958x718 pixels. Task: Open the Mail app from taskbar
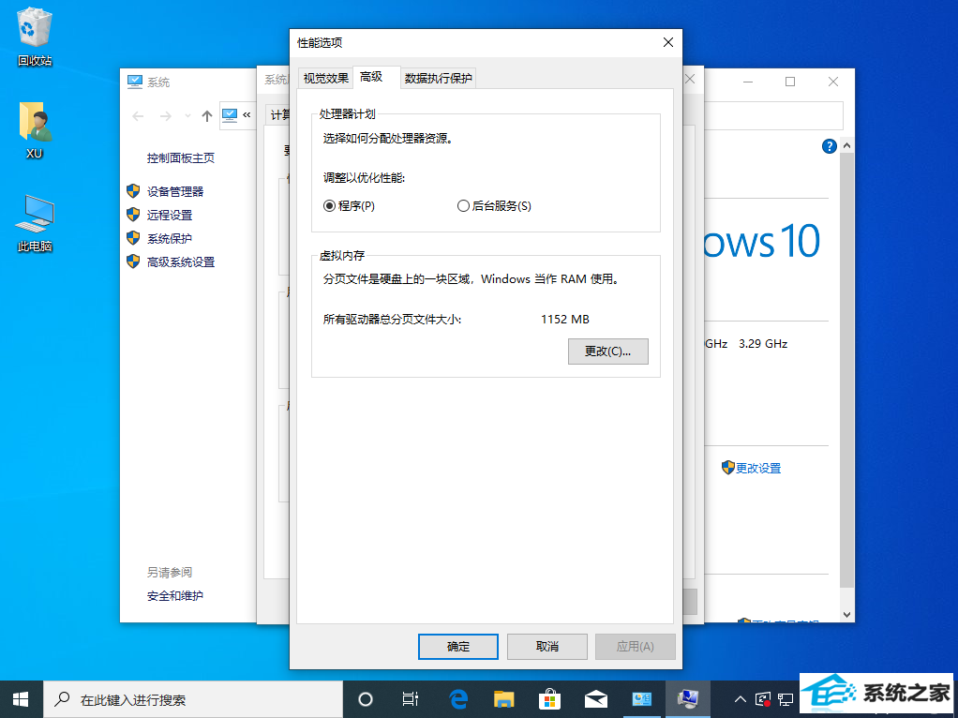pos(595,699)
